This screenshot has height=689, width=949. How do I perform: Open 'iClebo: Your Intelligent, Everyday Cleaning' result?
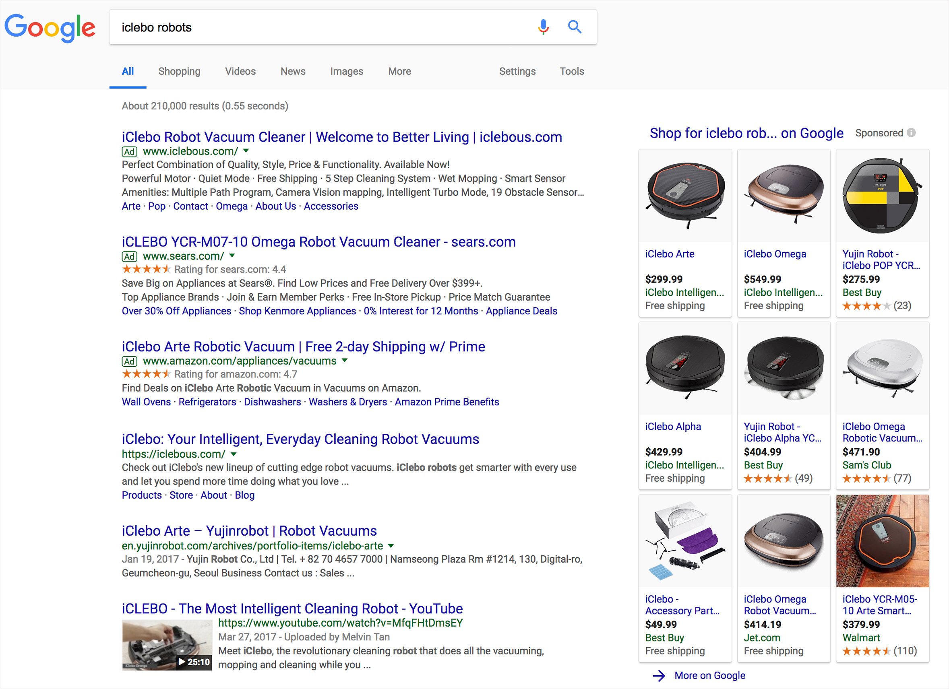[x=300, y=439]
